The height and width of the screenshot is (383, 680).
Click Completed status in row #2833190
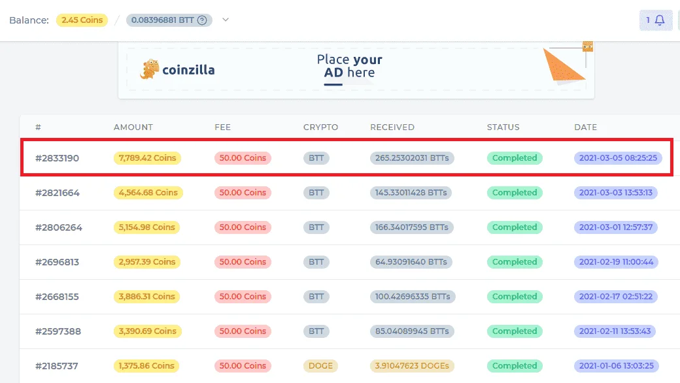515,158
